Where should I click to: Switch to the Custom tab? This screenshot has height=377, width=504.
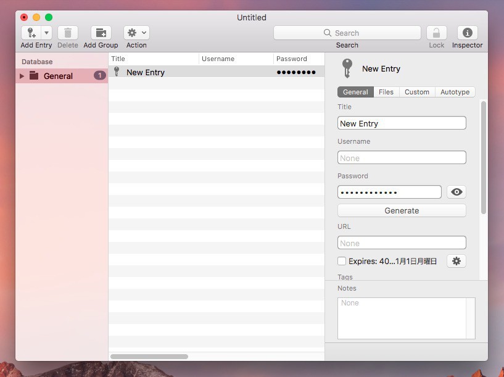pyautogui.click(x=416, y=92)
